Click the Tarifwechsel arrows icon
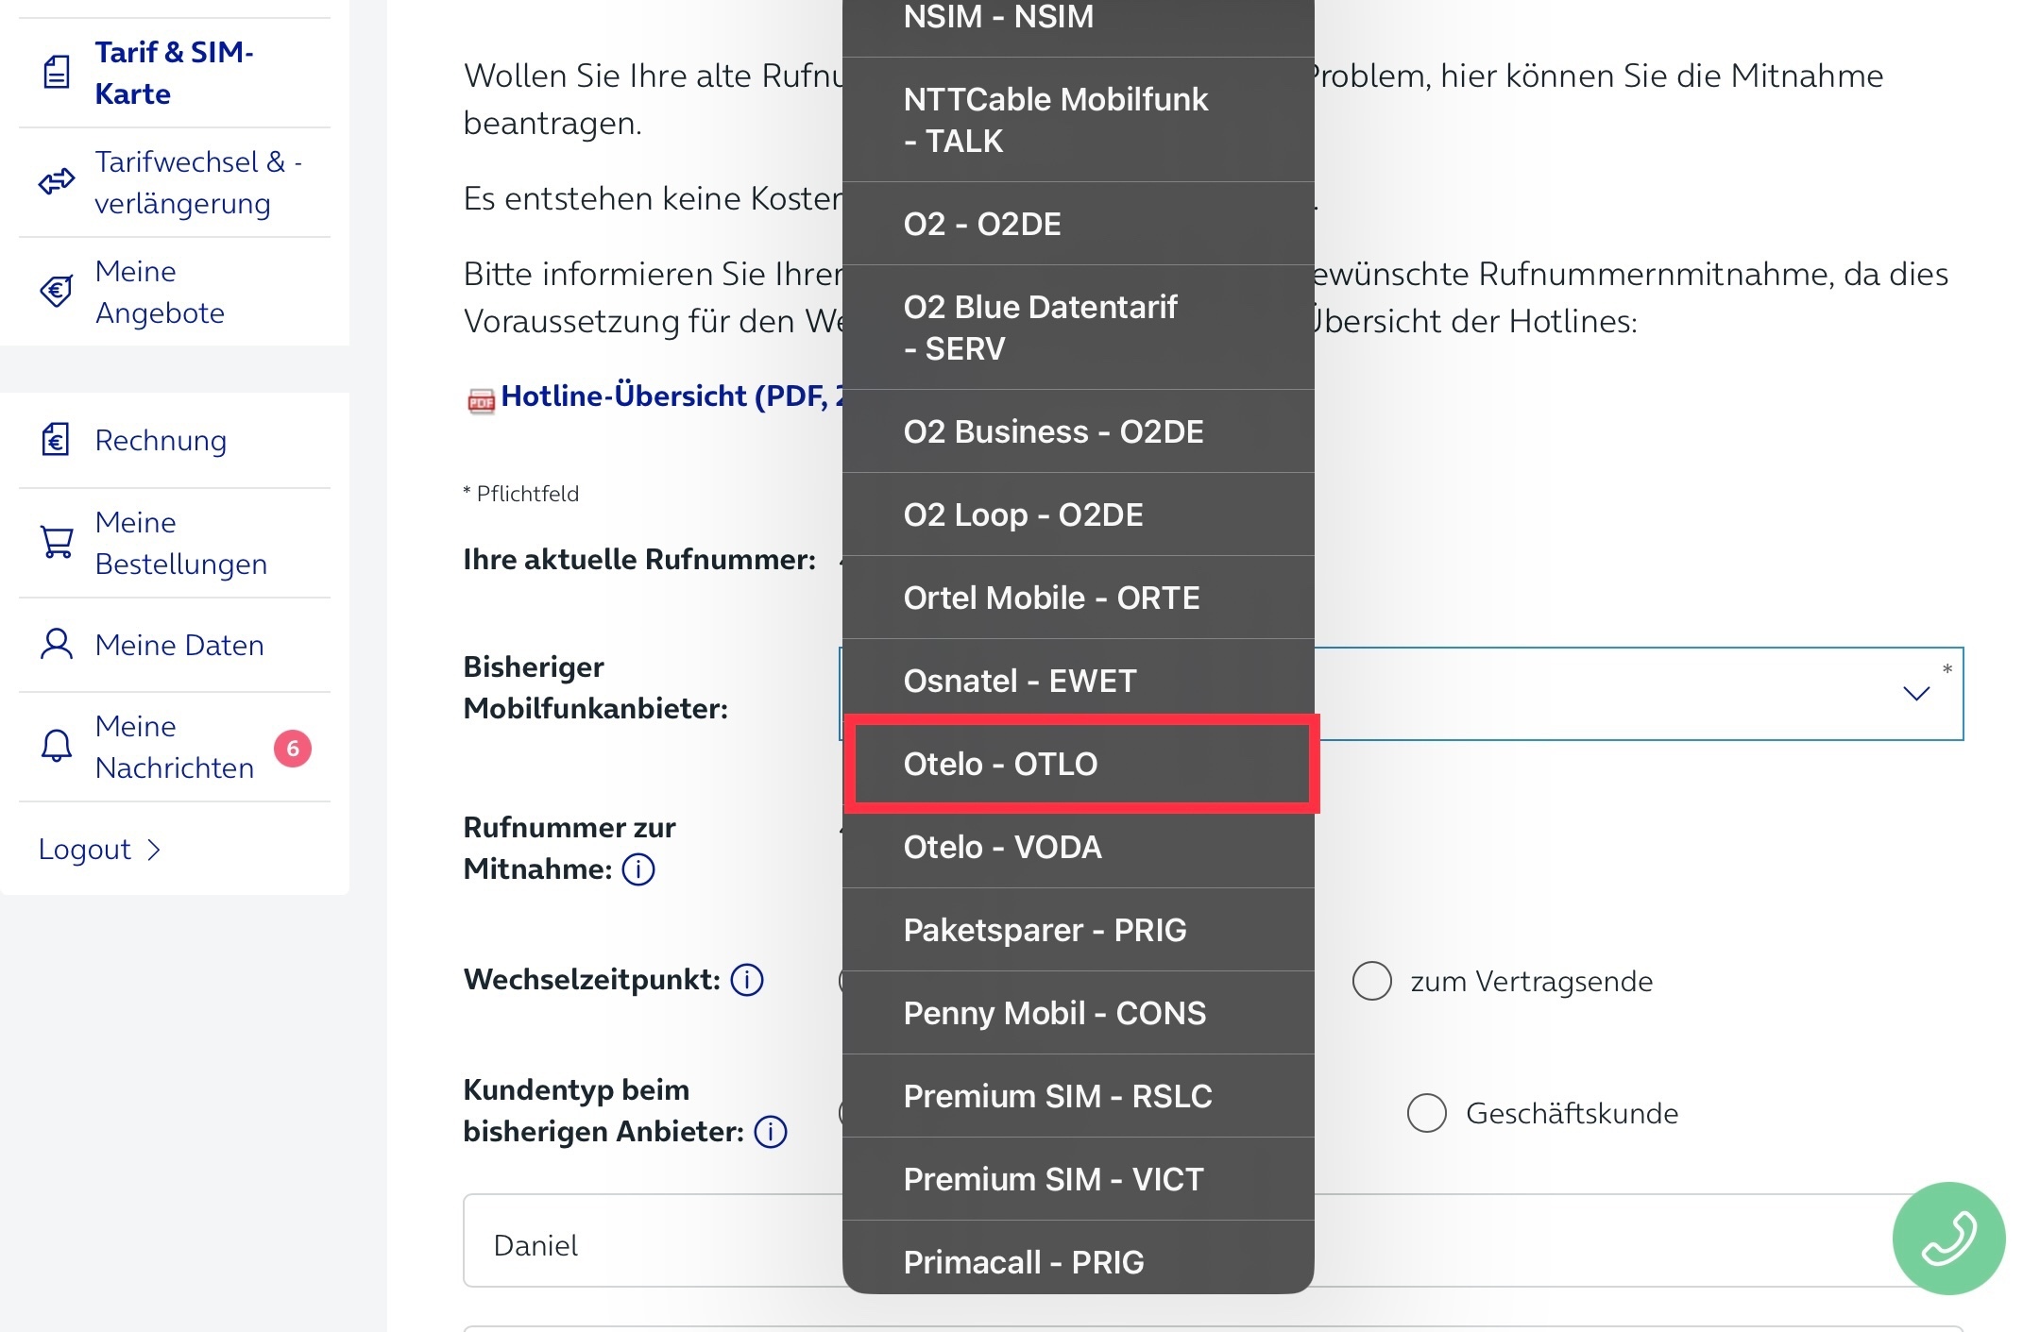 click(x=57, y=181)
